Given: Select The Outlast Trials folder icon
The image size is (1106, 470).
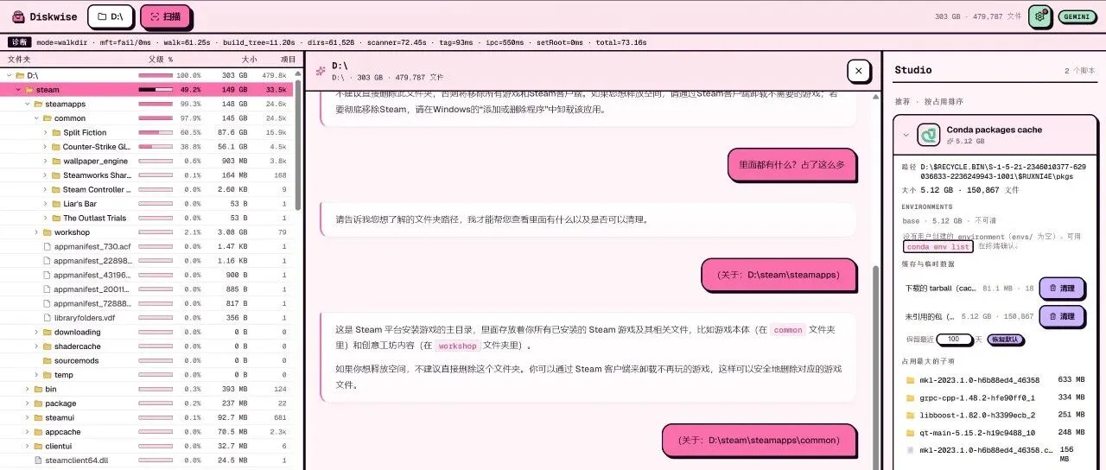Looking at the screenshot, I should (x=55, y=218).
